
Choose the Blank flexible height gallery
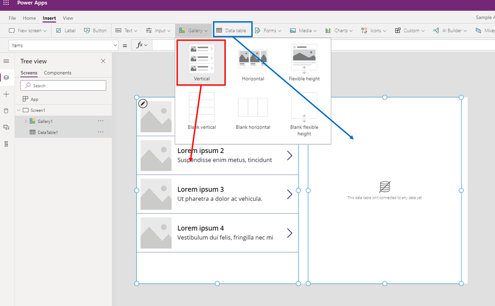click(x=304, y=114)
